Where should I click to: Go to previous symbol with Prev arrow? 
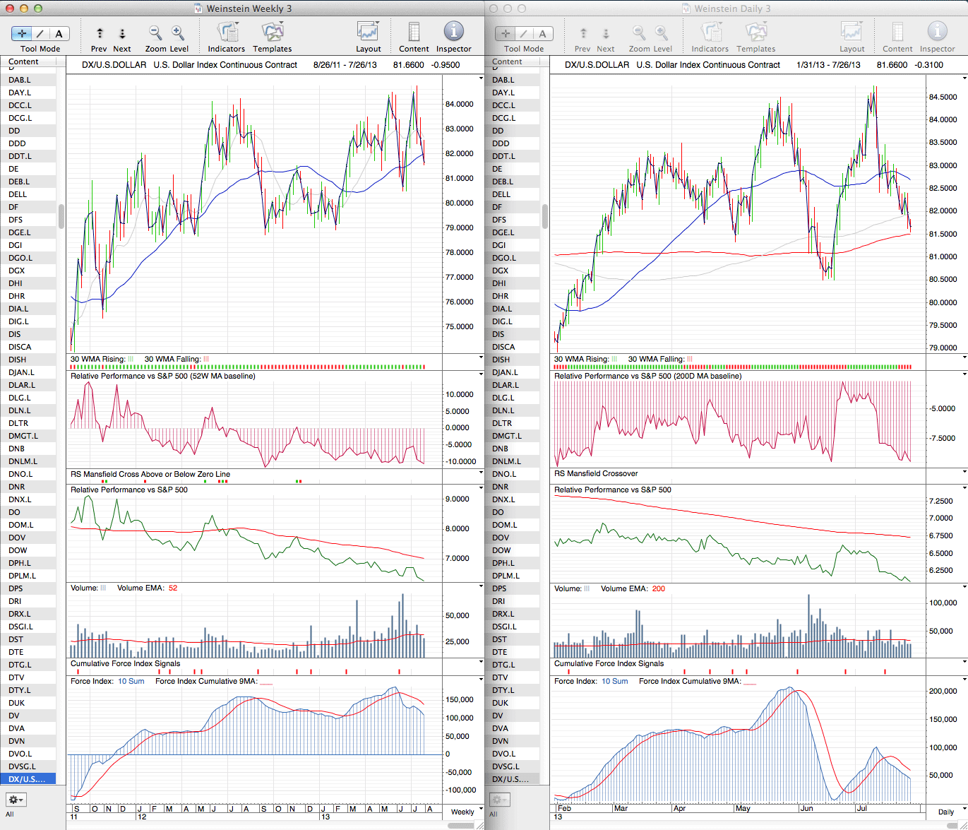(x=100, y=33)
